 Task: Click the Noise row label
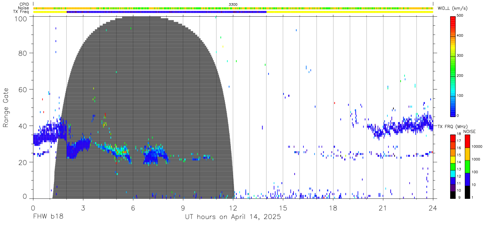pos(23,8)
